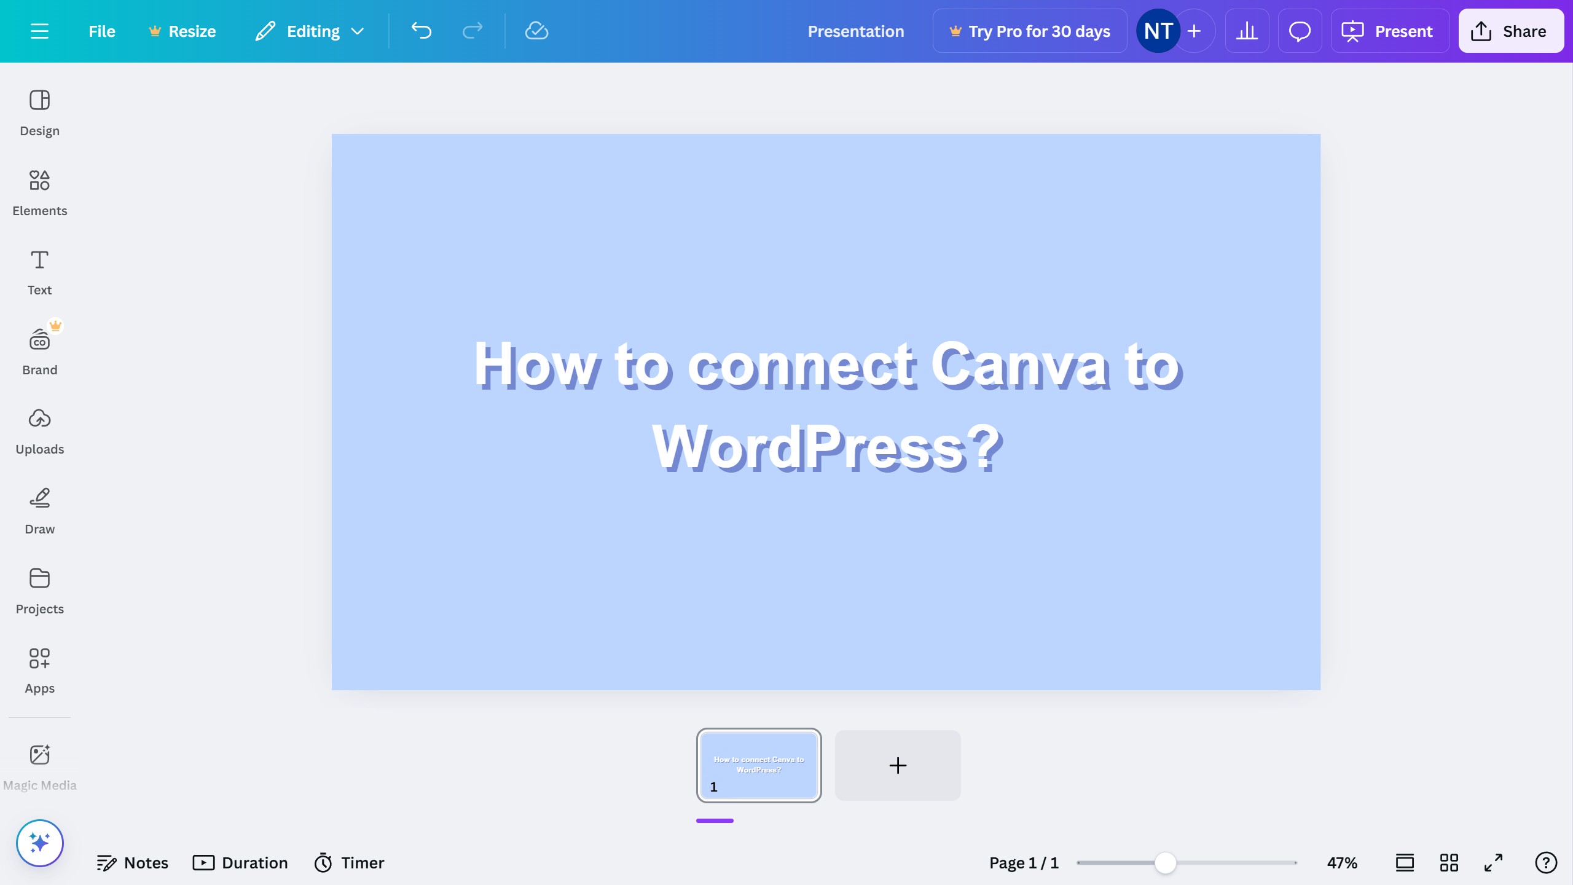
Task: Click the Present button
Action: [1390, 31]
